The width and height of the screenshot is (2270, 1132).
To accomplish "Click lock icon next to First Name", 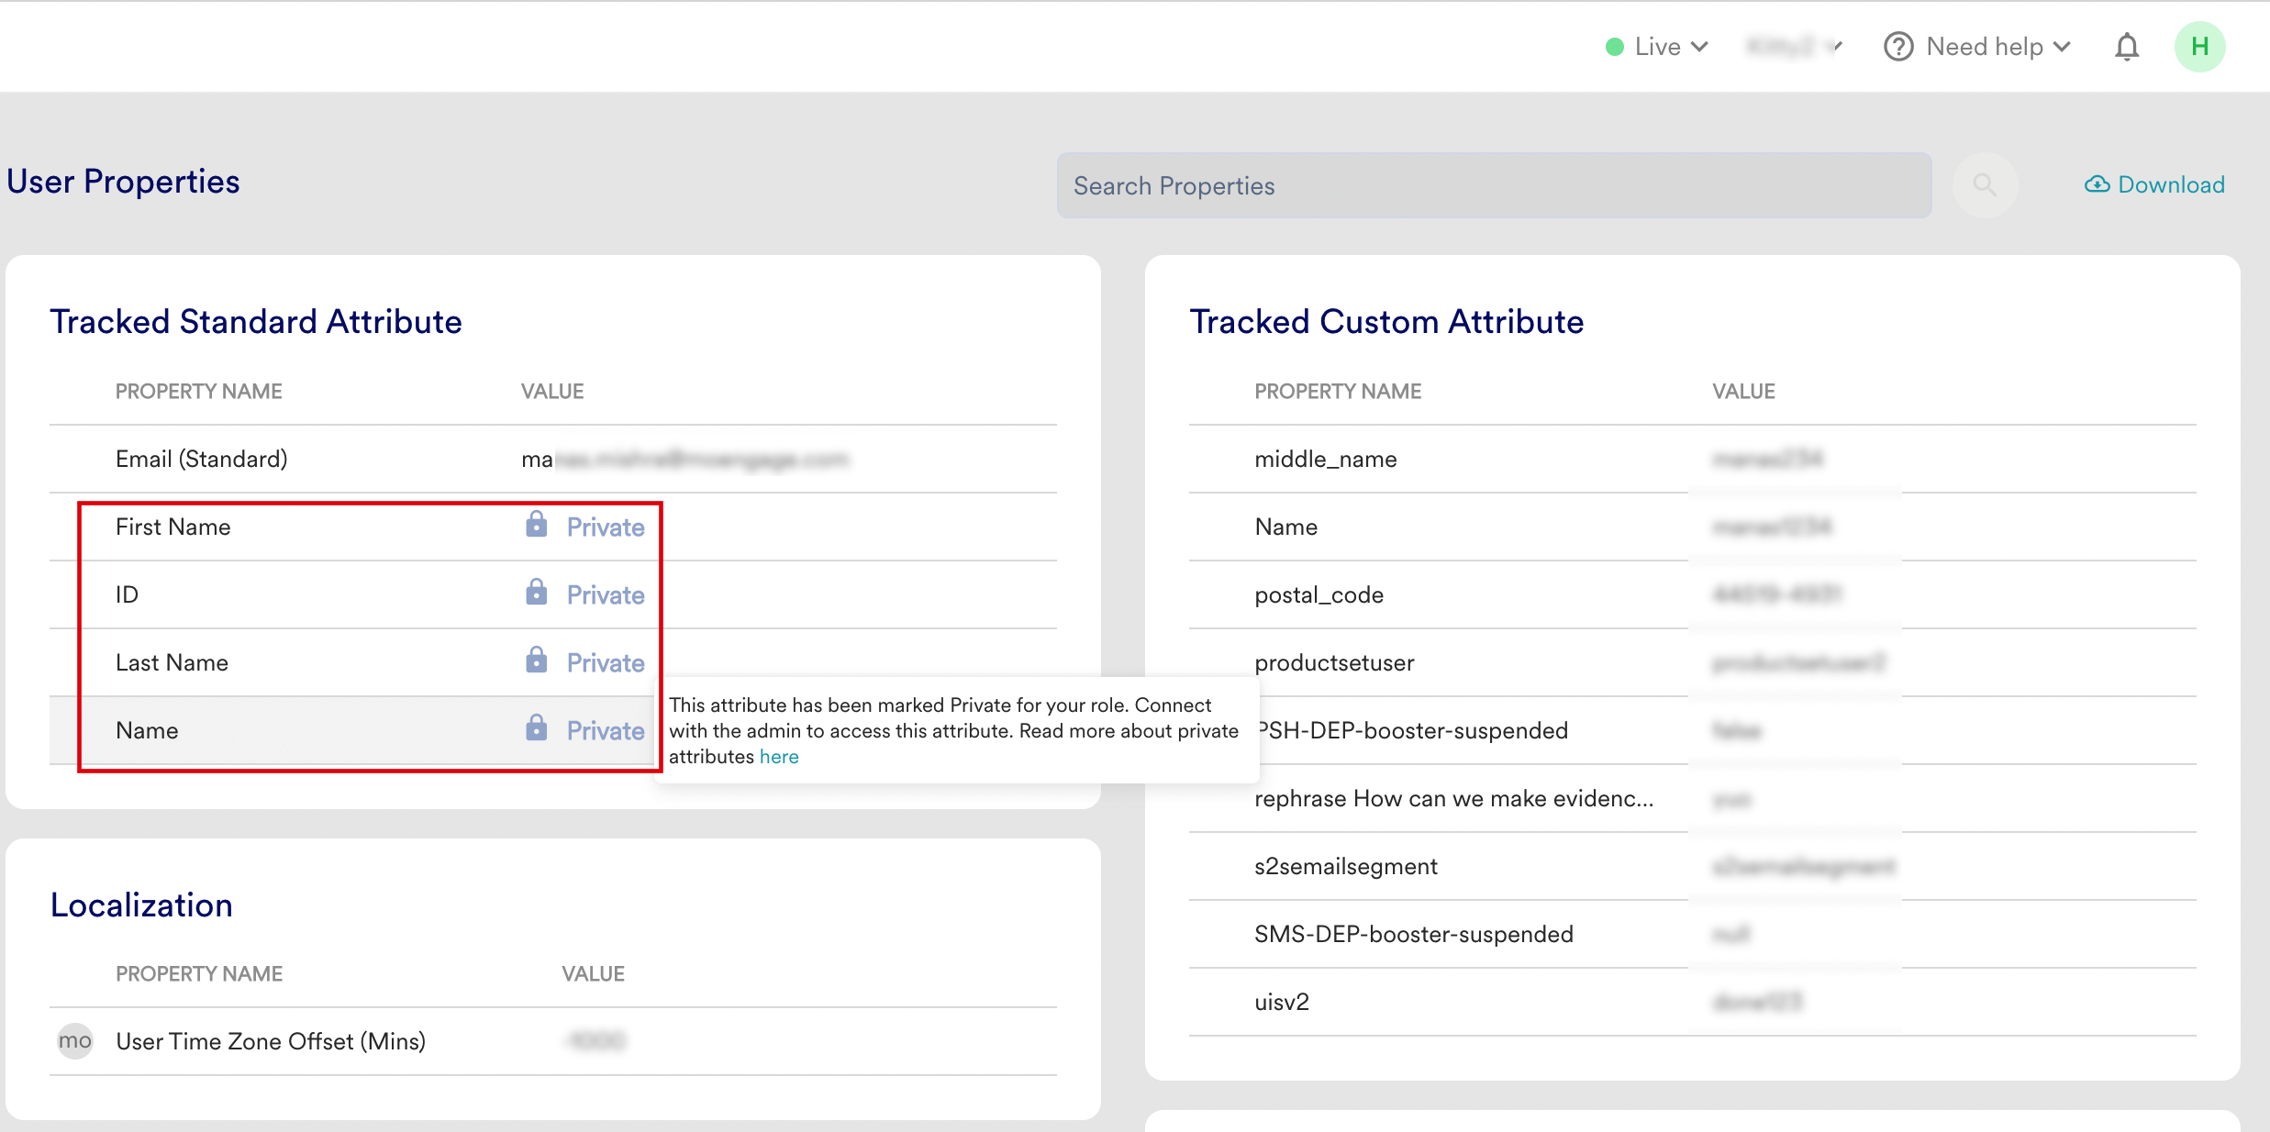I will point(537,525).
